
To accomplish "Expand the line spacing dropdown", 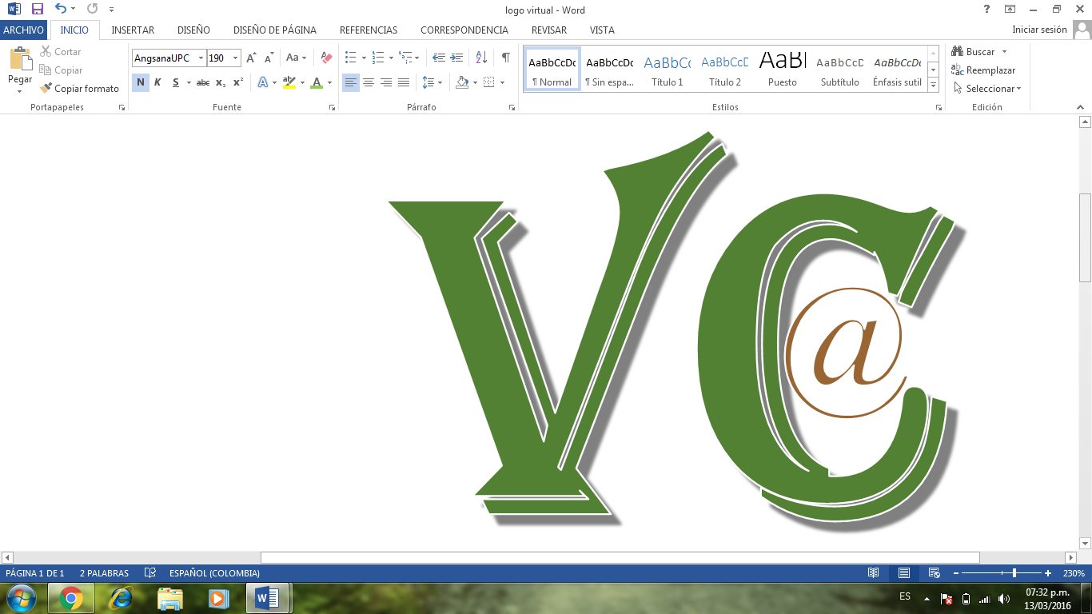I will (441, 82).
